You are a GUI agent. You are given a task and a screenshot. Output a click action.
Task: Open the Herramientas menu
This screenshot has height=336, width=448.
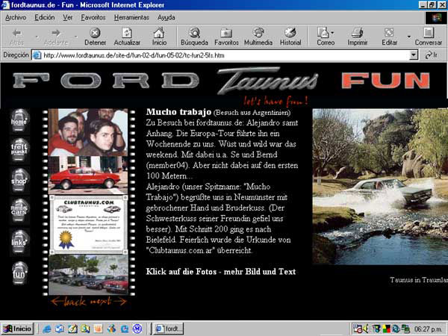point(131,17)
